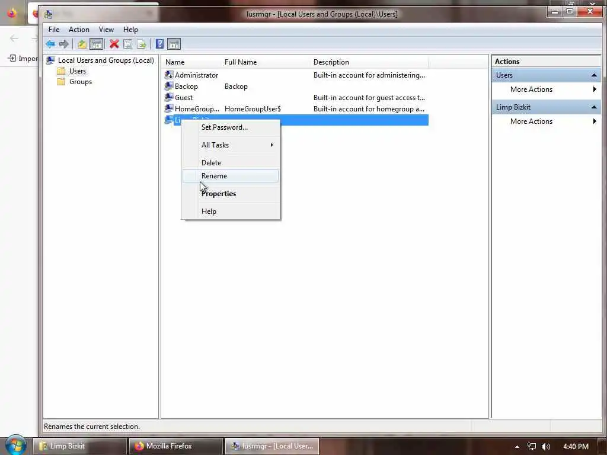The height and width of the screenshot is (455, 607).
Task: Choose Delete from context menu
Action: pos(231,163)
